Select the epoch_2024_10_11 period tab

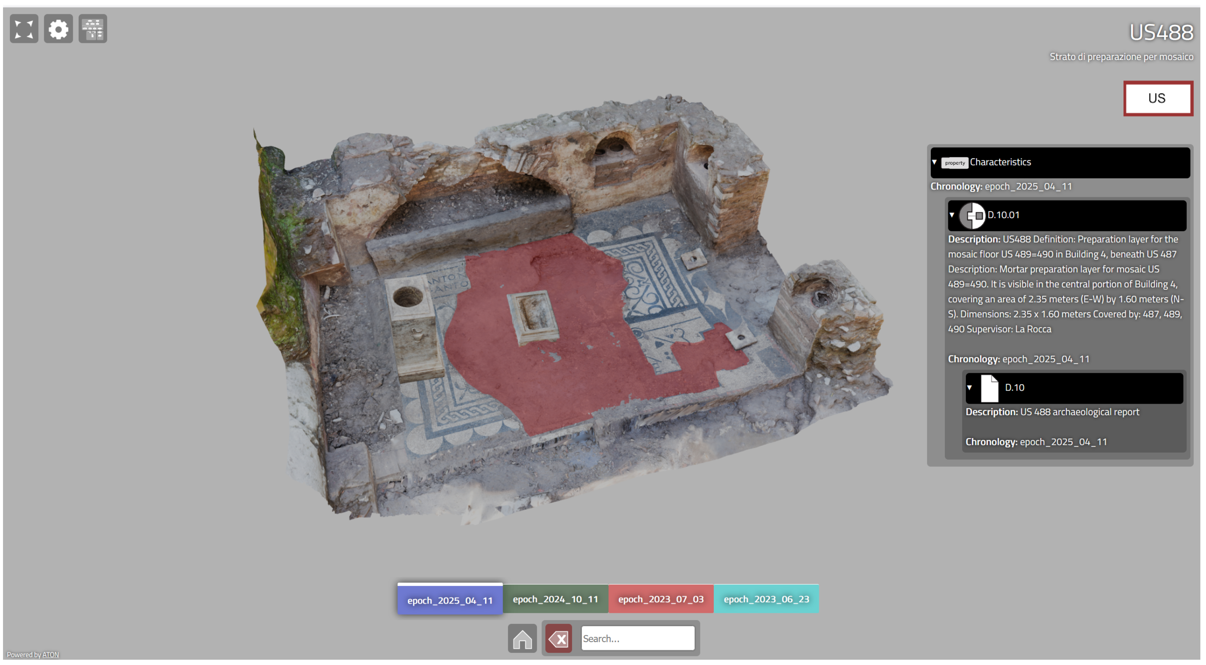(x=555, y=599)
